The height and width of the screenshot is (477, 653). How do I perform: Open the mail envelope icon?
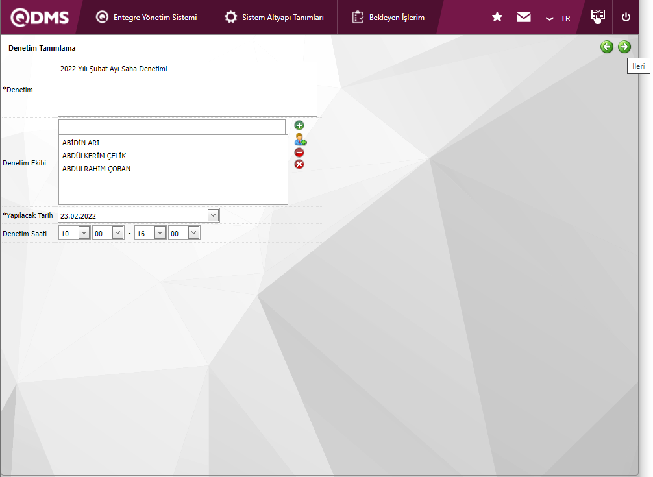tap(524, 17)
